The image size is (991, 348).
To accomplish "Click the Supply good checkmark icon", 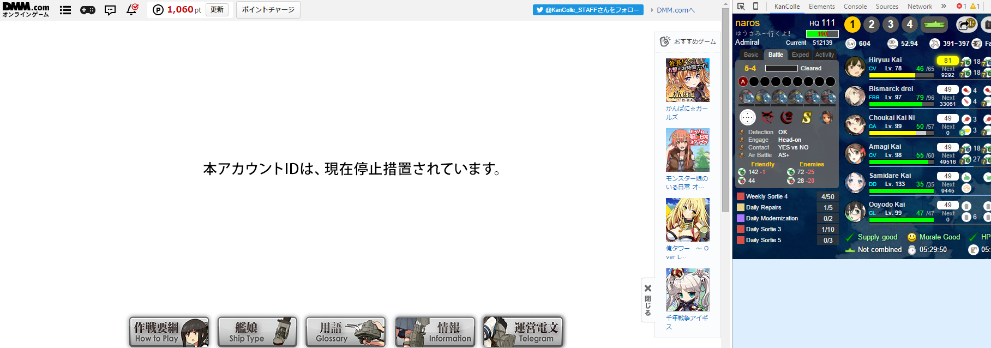I will pos(850,237).
